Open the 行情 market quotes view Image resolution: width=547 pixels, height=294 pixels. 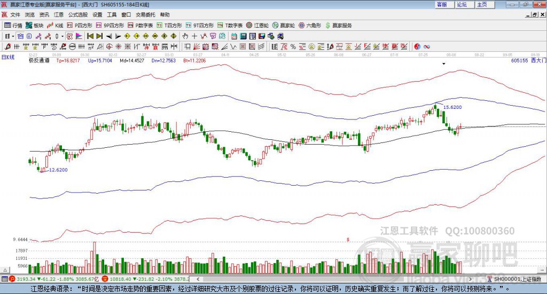[13, 26]
